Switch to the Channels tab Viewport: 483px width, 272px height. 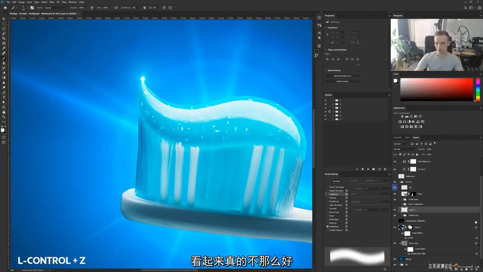coord(397,138)
